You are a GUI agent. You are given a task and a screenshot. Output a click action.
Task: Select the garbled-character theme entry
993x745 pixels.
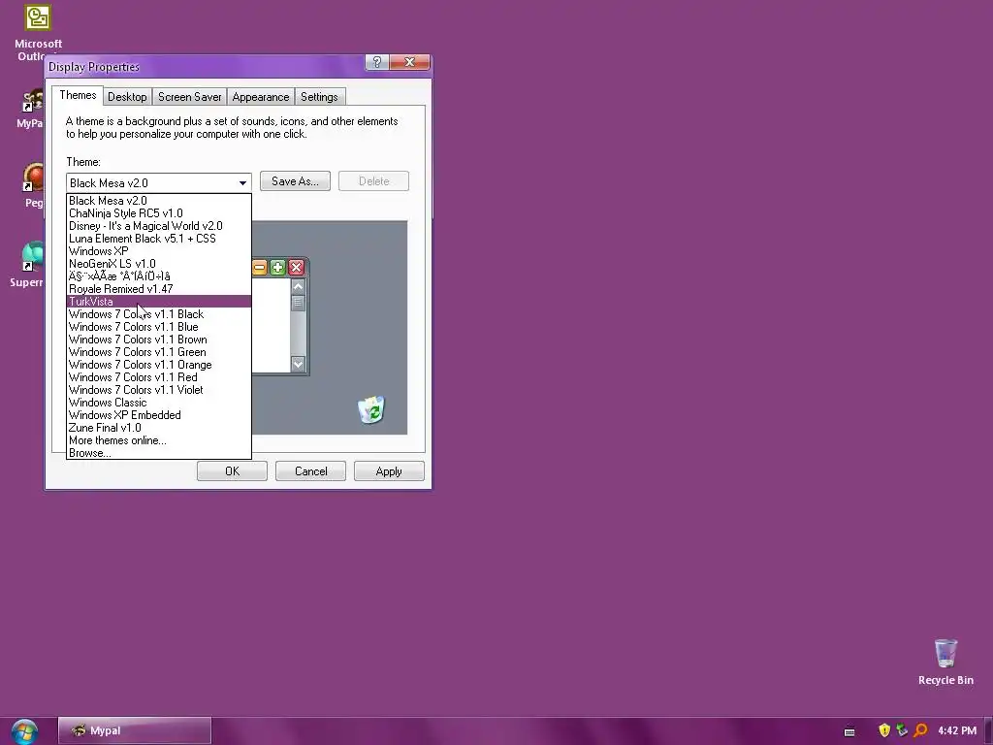[x=159, y=276]
